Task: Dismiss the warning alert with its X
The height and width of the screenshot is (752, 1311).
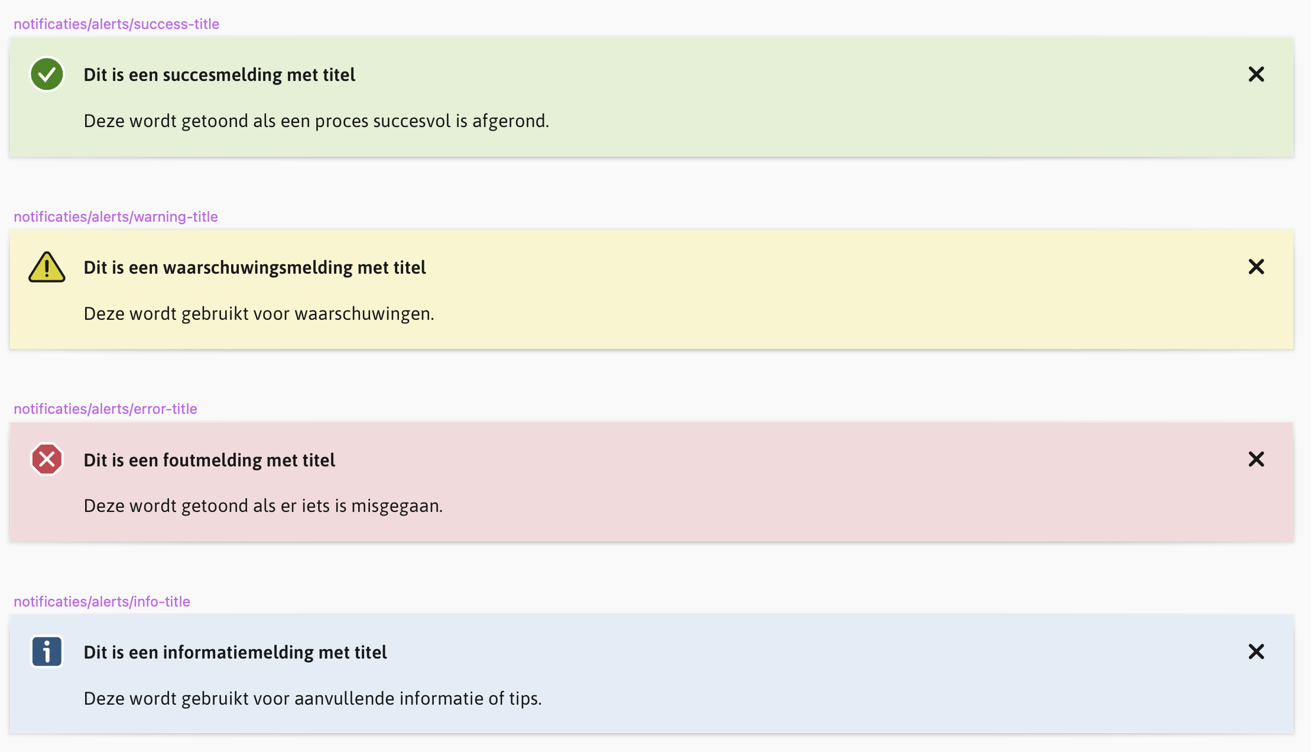Action: click(1257, 267)
